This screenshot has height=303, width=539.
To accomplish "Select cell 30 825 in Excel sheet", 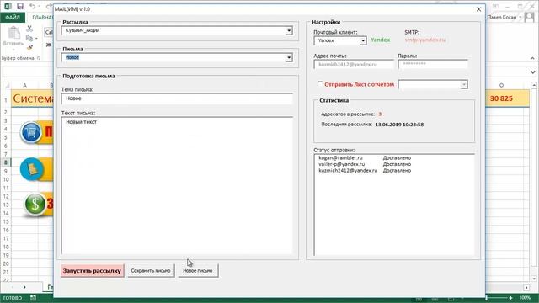I will pyautogui.click(x=501, y=98).
